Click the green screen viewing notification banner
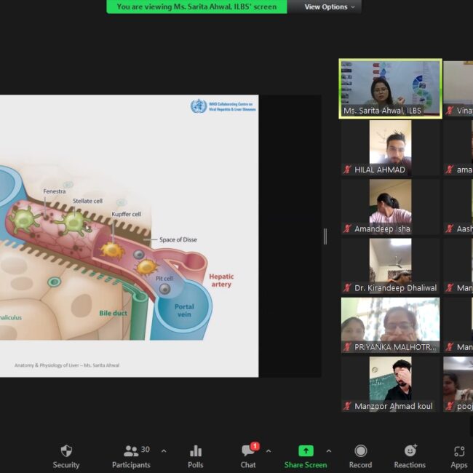473x473 pixels. point(196,7)
